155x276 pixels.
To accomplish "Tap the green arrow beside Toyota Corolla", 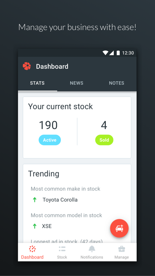I will (35, 200).
